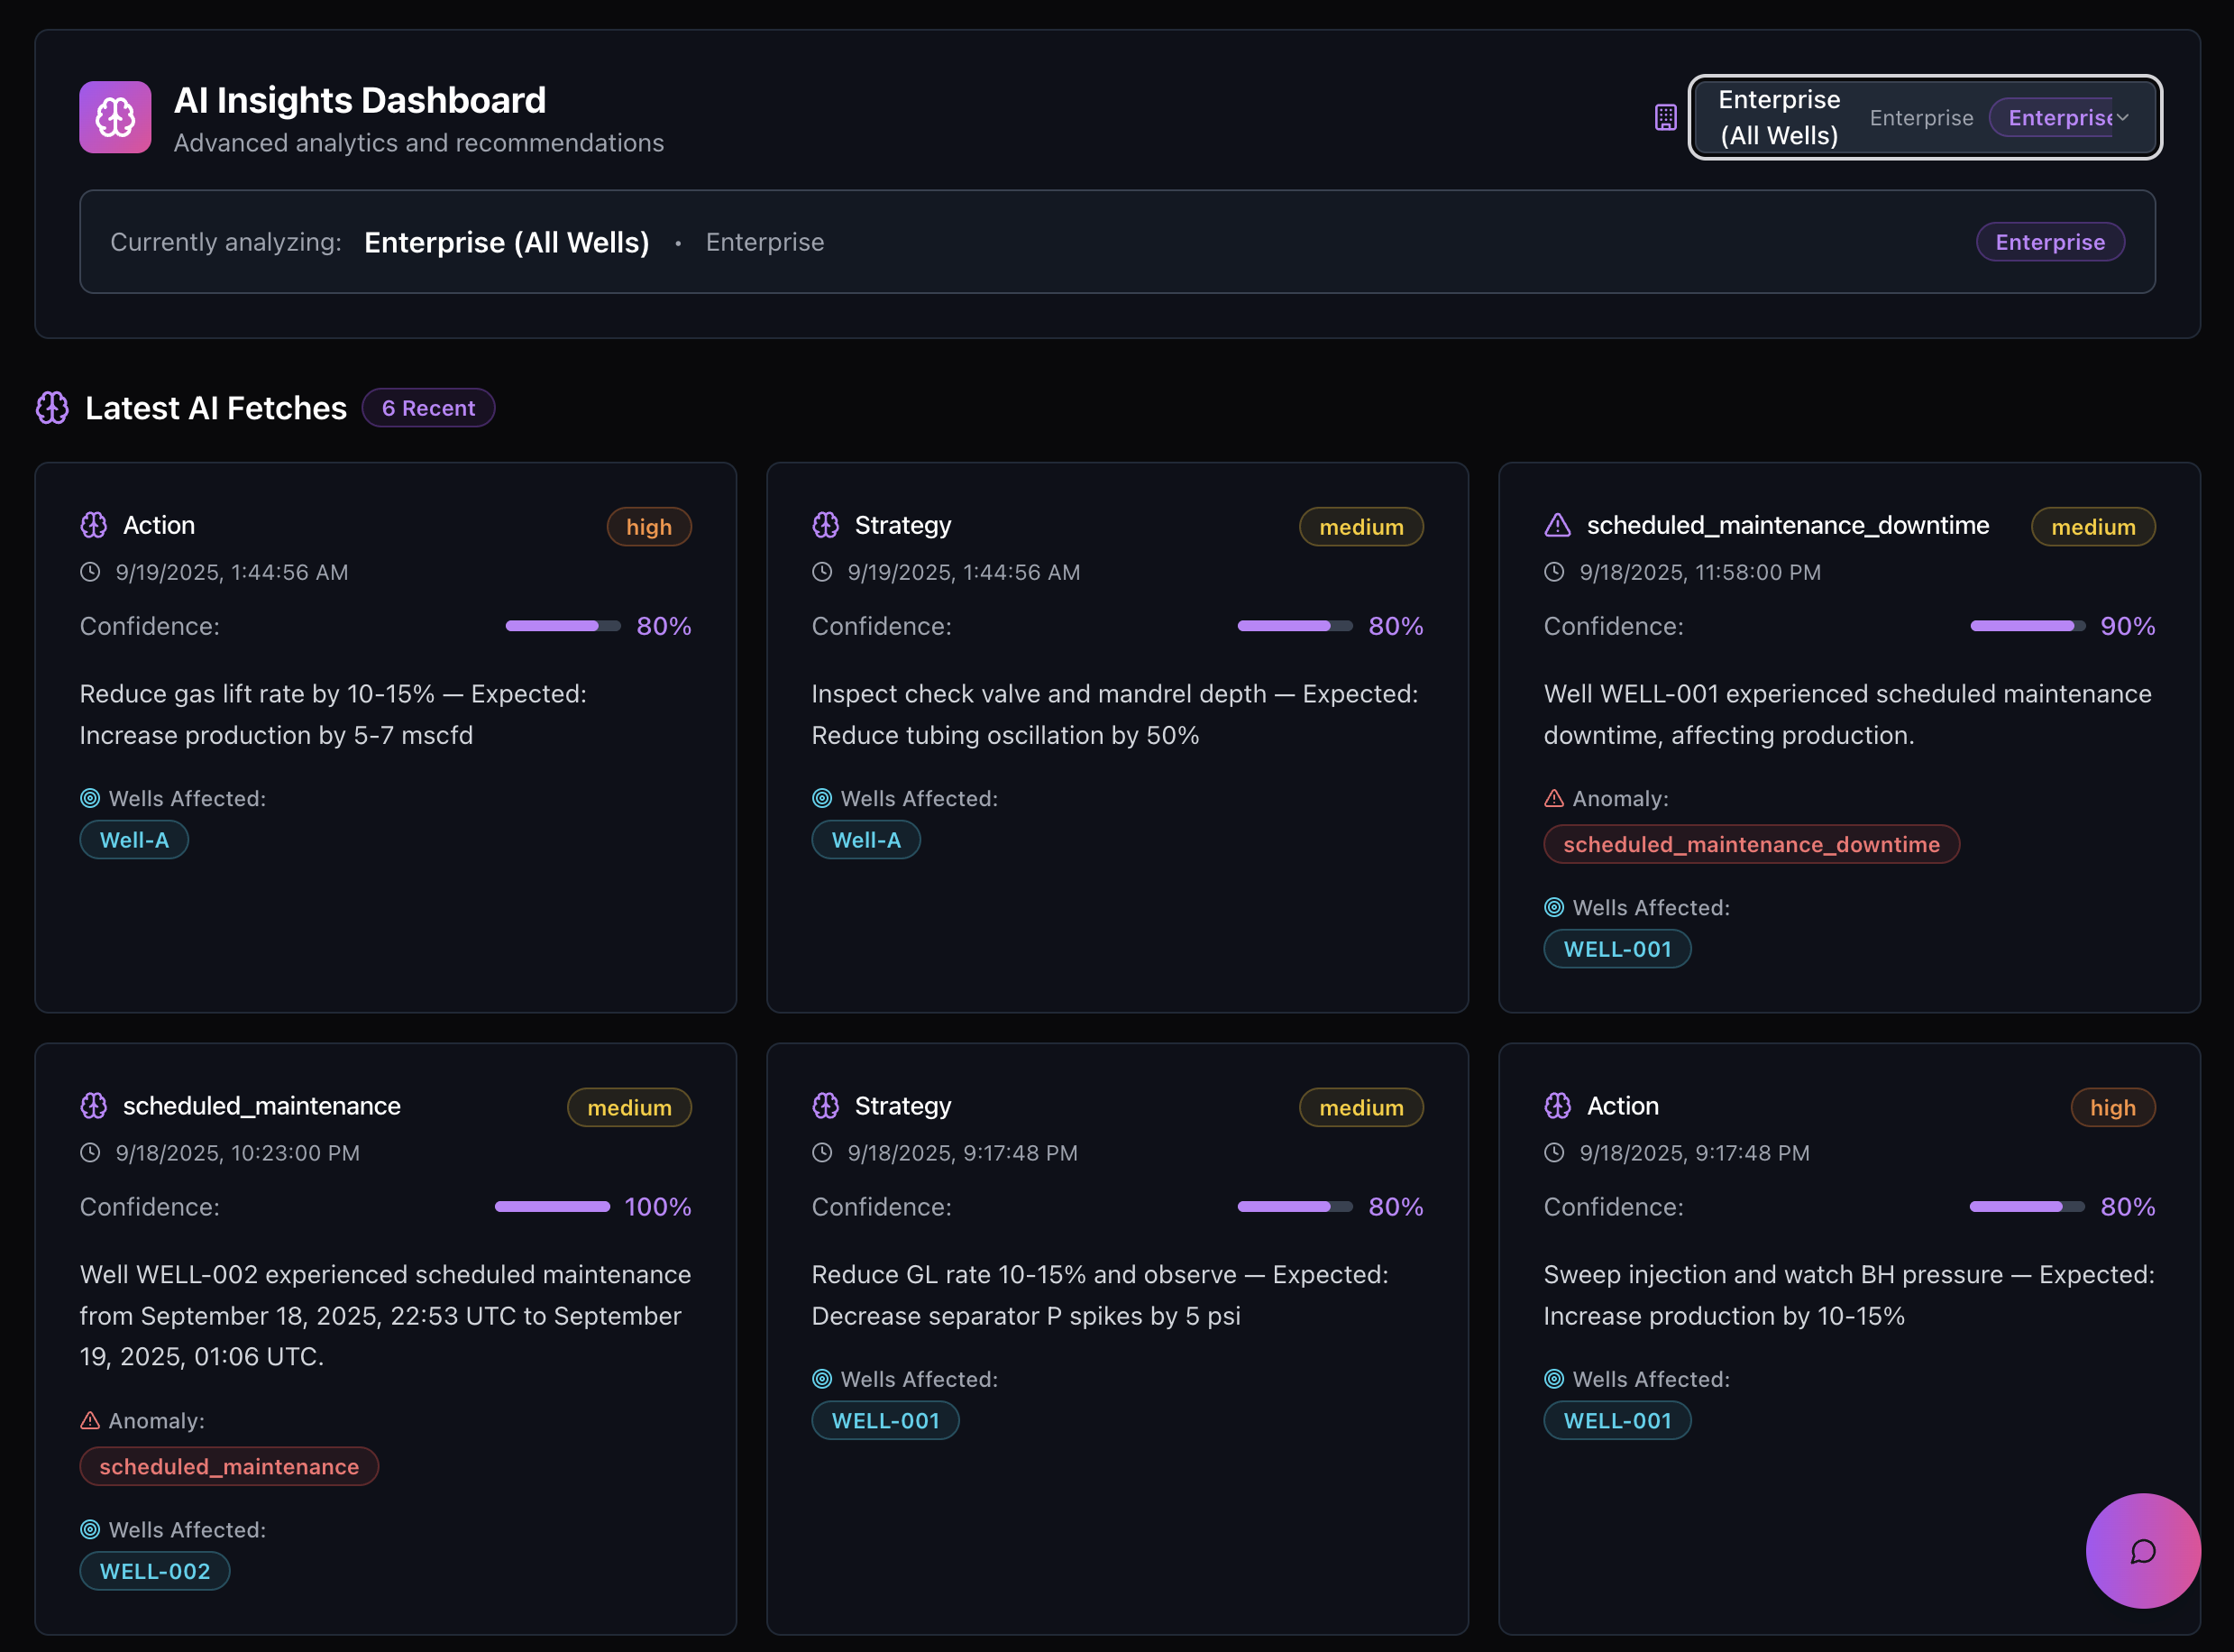Open the chat bubble button in bottom-right corner
2234x1652 pixels.
[2142, 1551]
